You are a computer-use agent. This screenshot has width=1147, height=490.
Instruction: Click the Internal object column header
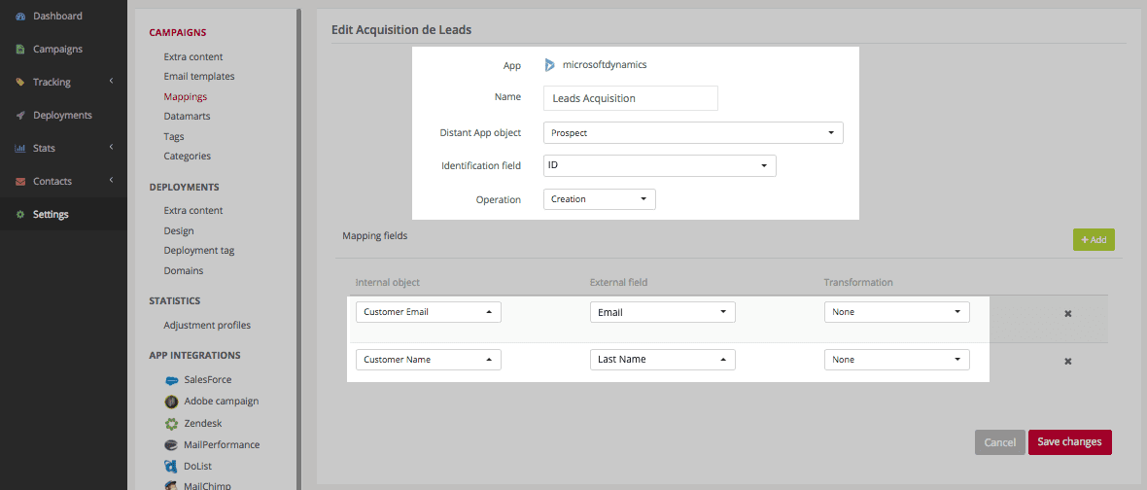(x=388, y=282)
